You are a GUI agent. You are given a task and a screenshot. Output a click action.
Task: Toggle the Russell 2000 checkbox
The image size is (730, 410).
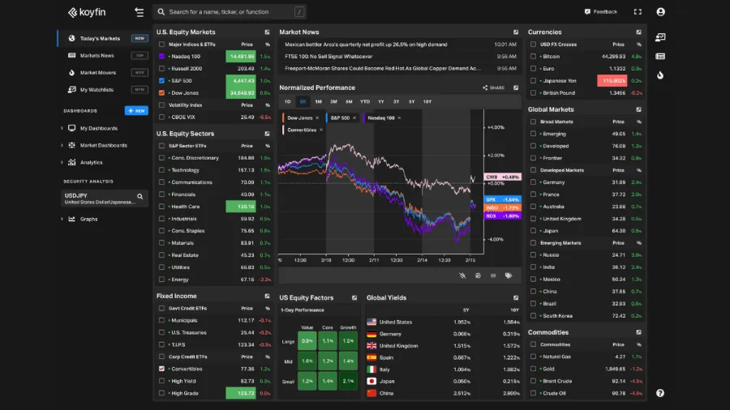tap(161, 68)
